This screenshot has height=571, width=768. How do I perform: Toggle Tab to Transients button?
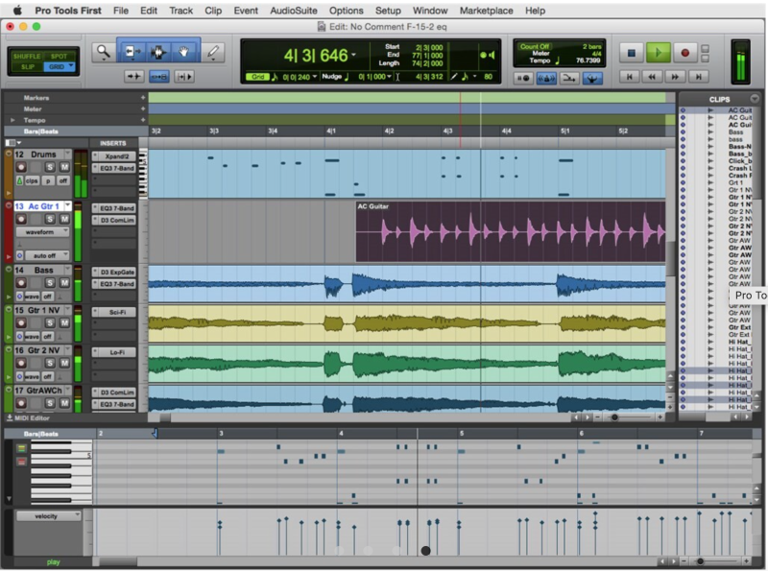click(x=133, y=77)
